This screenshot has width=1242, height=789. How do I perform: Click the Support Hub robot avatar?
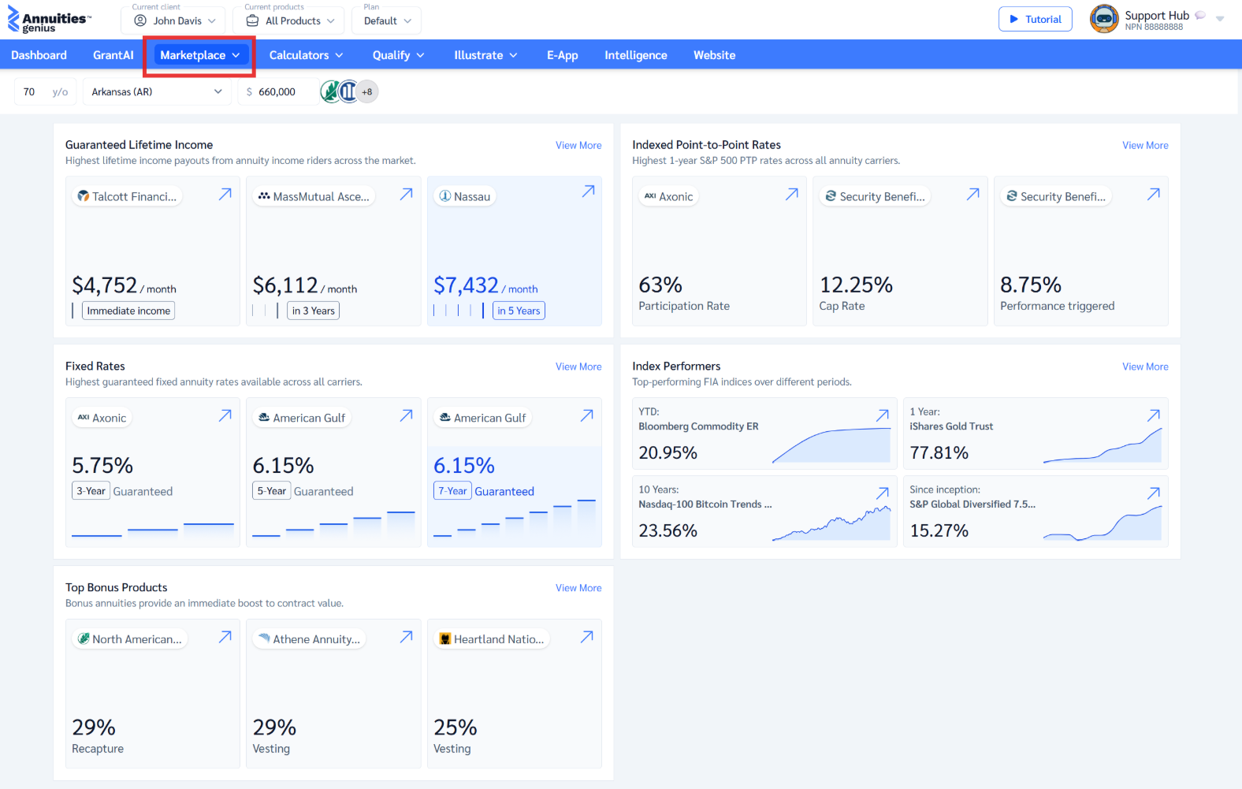(x=1104, y=19)
